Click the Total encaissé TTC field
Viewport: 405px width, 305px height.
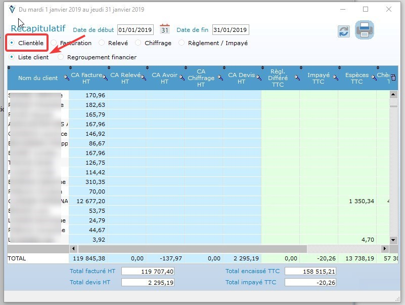click(310, 272)
